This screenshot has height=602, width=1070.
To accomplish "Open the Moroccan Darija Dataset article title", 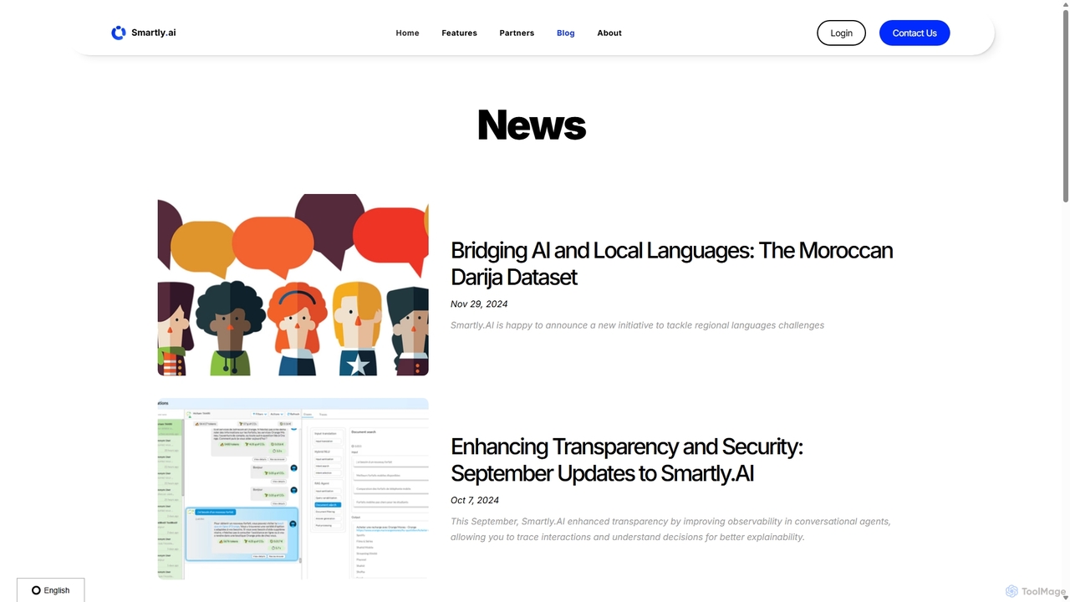I will coord(671,263).
